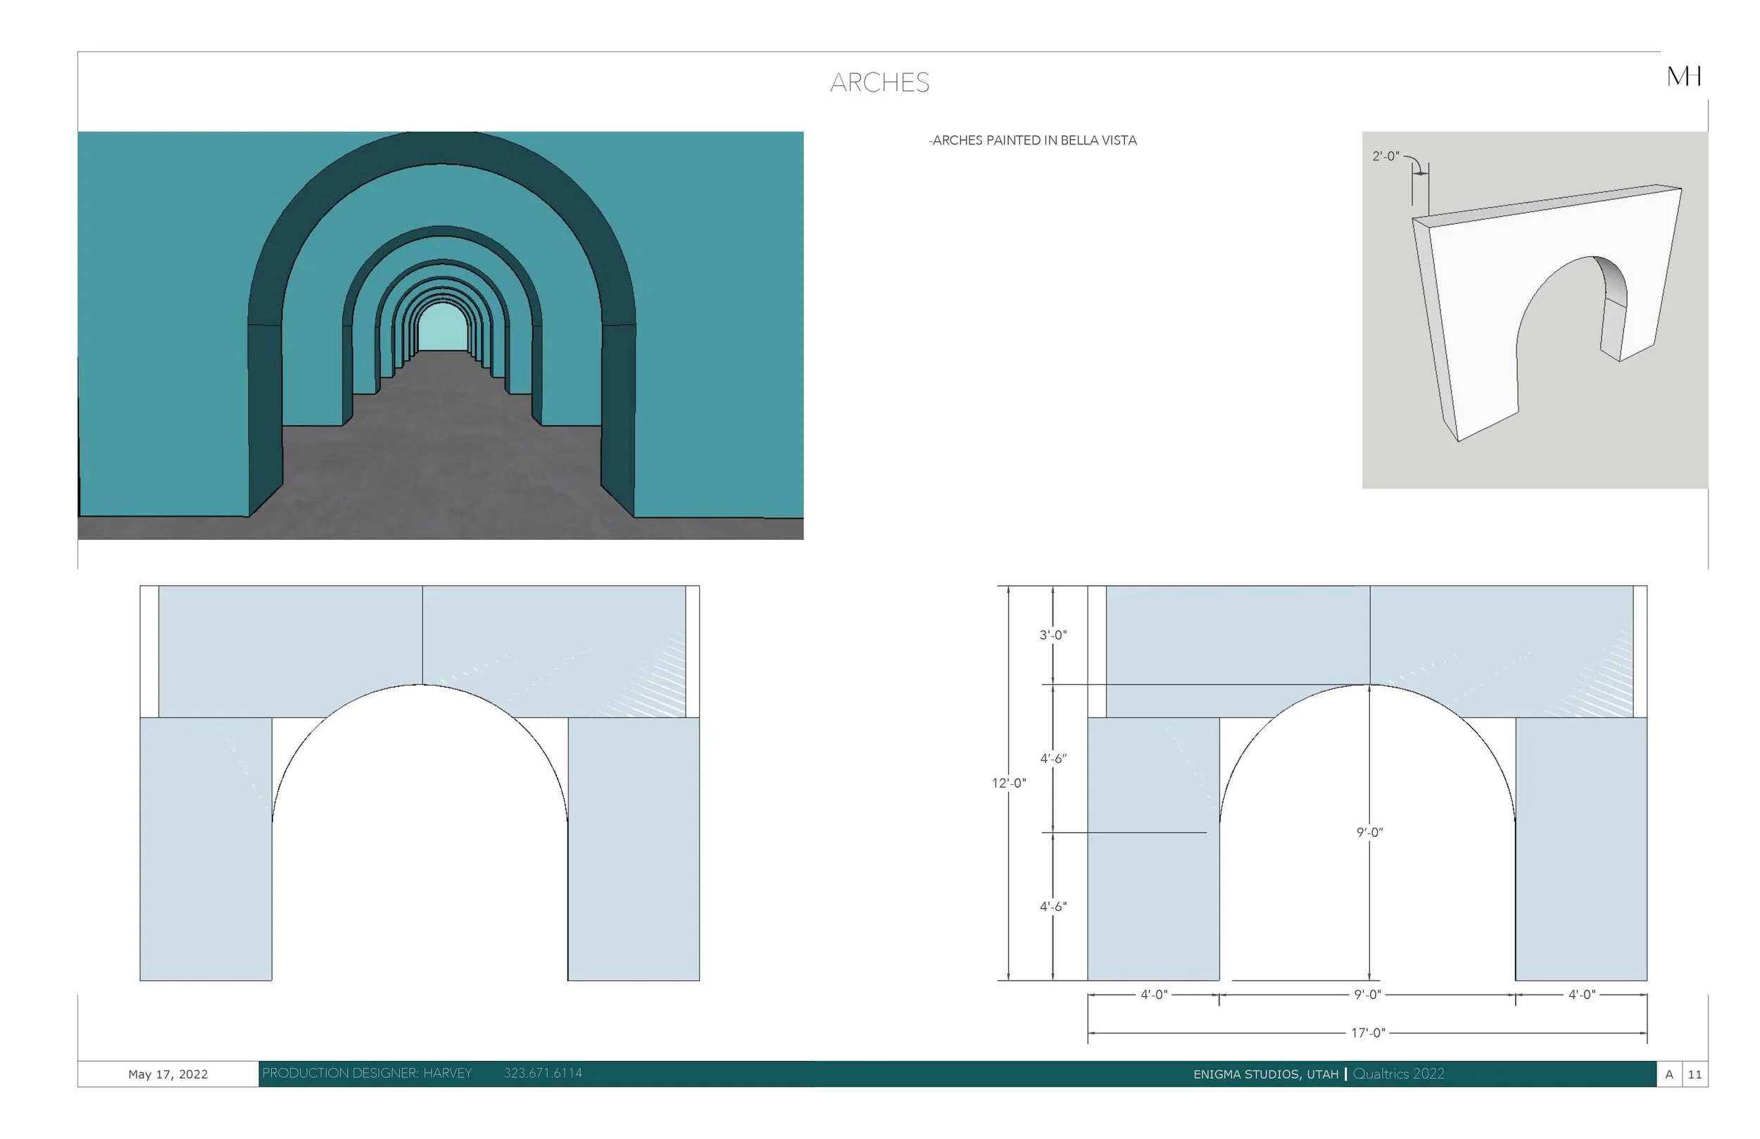Click the undimensioned arch elevation drawing
Viewport: 1760px width, 1139px height.
pos(420,783)
